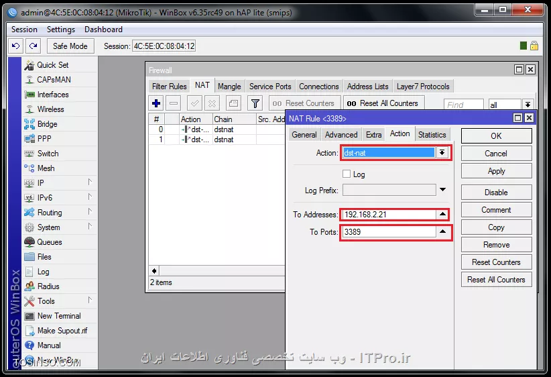
Task: Collapse the To Ports arrow
Action: (x=443, y=231)
